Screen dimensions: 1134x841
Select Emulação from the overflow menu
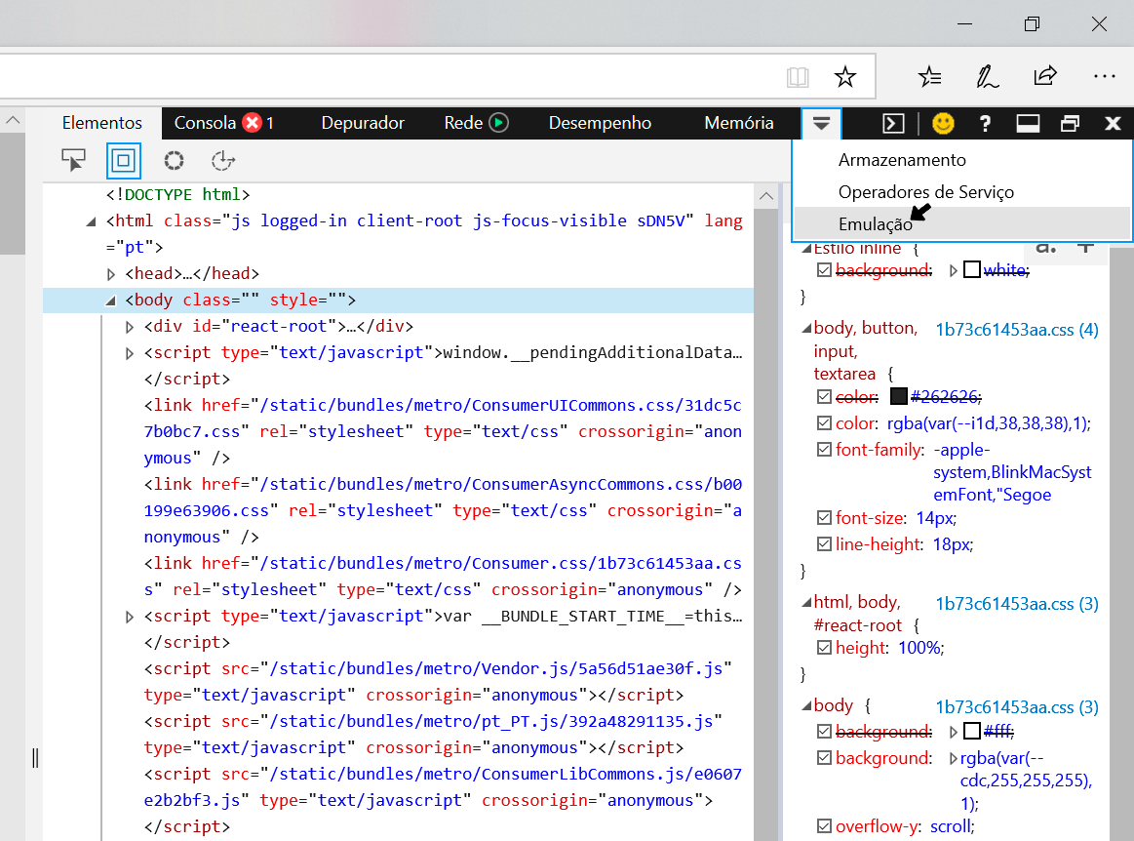[x=961, y=223]
